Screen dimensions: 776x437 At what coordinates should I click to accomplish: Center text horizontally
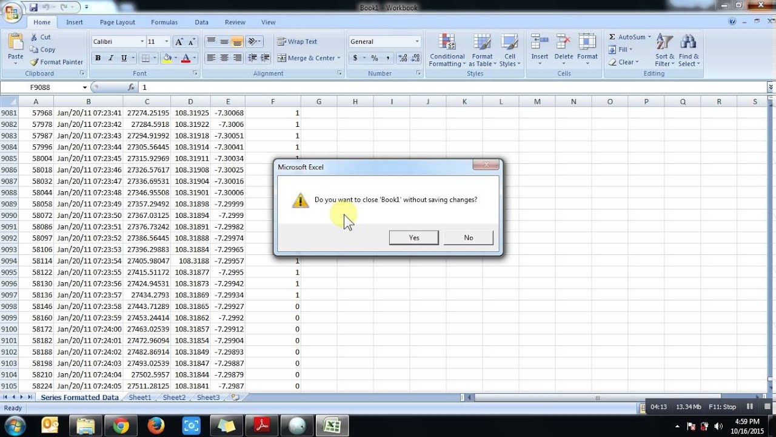coord(224,58)
